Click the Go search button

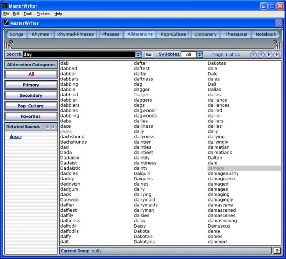(149, 54)
